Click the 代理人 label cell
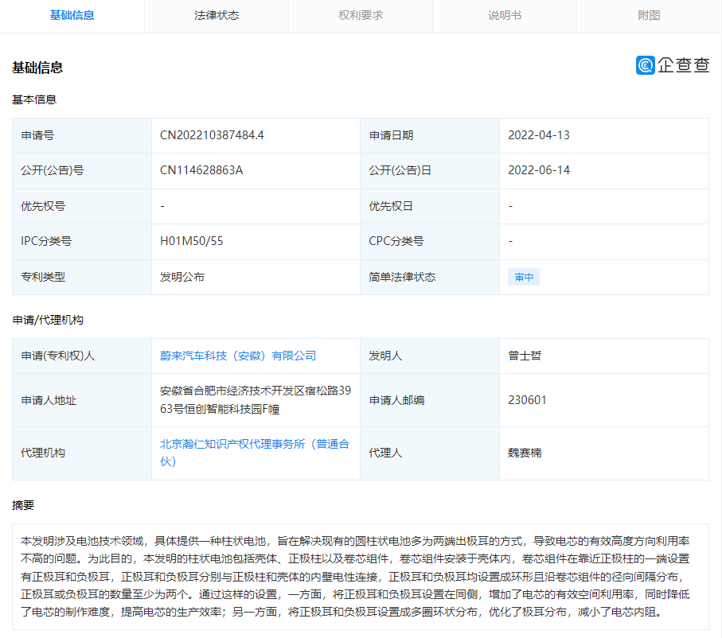 click(x=430, y=453)
